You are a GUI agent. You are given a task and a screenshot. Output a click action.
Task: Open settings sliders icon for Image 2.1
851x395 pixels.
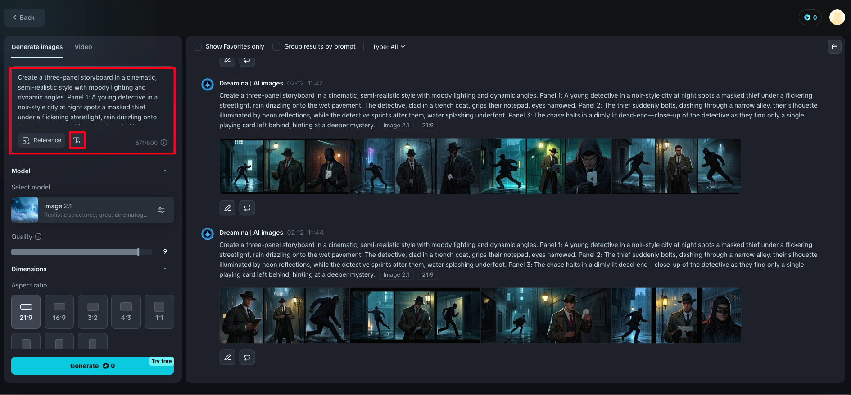[161, 210]
